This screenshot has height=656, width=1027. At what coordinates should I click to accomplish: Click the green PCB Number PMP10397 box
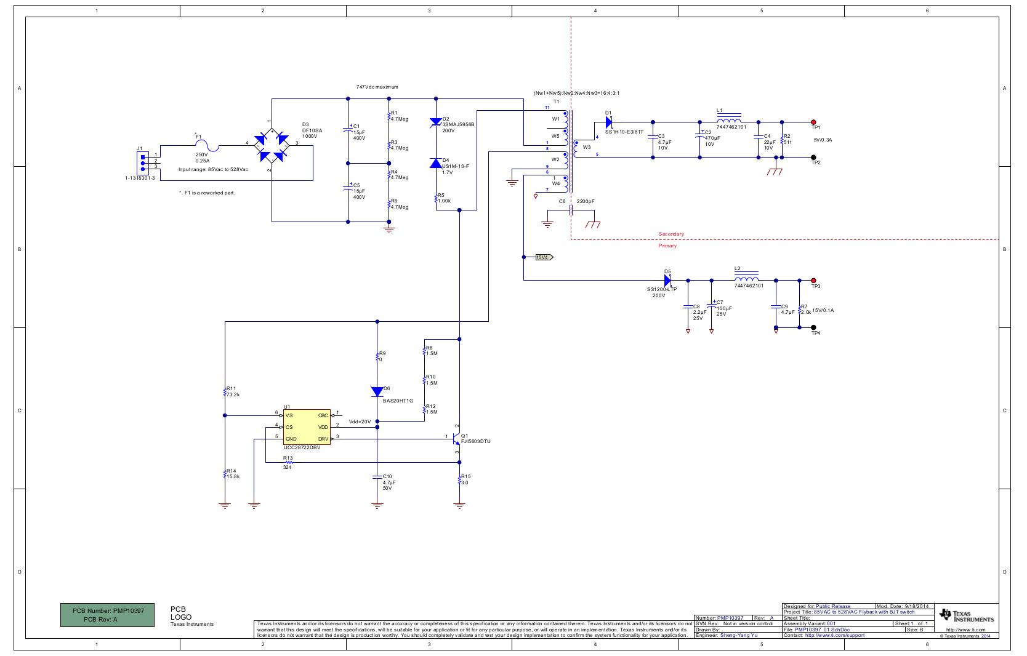(108, 615)
